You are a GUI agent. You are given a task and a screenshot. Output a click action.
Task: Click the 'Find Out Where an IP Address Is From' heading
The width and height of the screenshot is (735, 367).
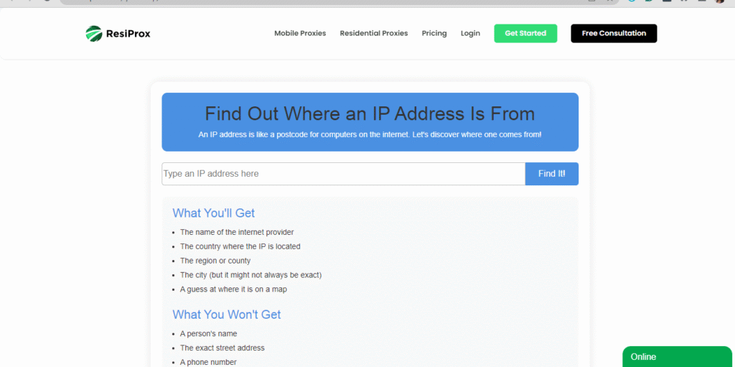[370, 113]
